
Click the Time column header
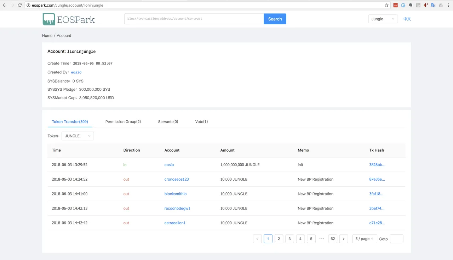coord(56,150)
